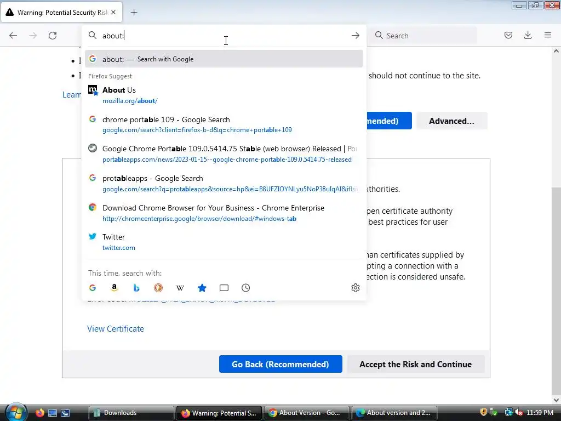The image size is (561, 421).
Task: Select 'about: — Search with Google' suggestion
Action: pos(224,59)
